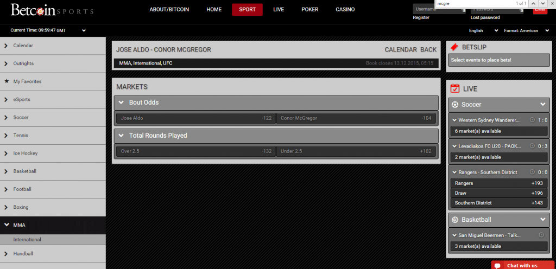Screen dimensions: 556x269
Task: Click the Calendar link in event header
Action: click(x=401, y=50)
